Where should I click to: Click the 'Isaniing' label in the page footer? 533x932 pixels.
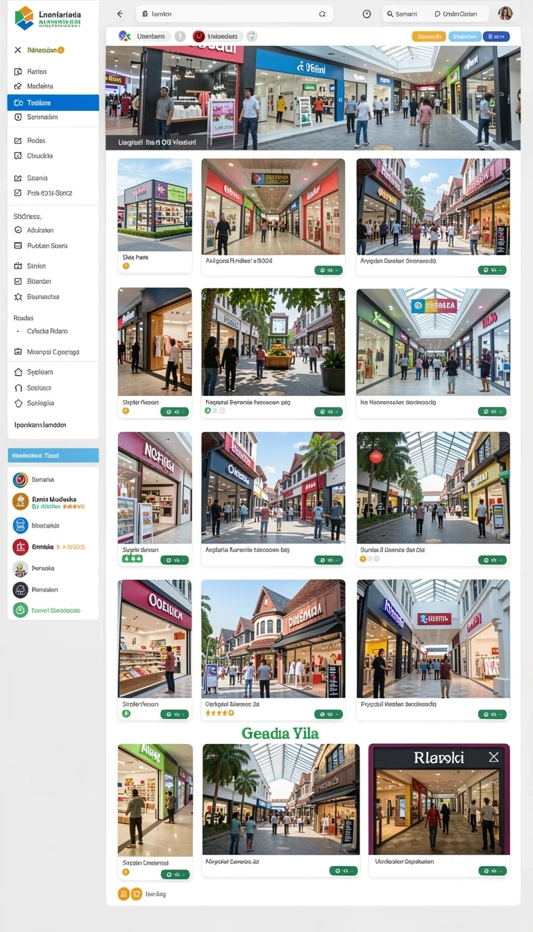(155, 894)
